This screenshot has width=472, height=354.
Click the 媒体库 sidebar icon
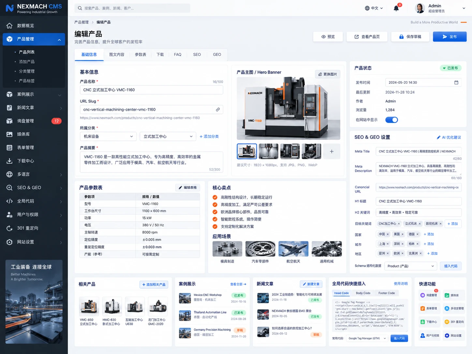pos(9,134)
